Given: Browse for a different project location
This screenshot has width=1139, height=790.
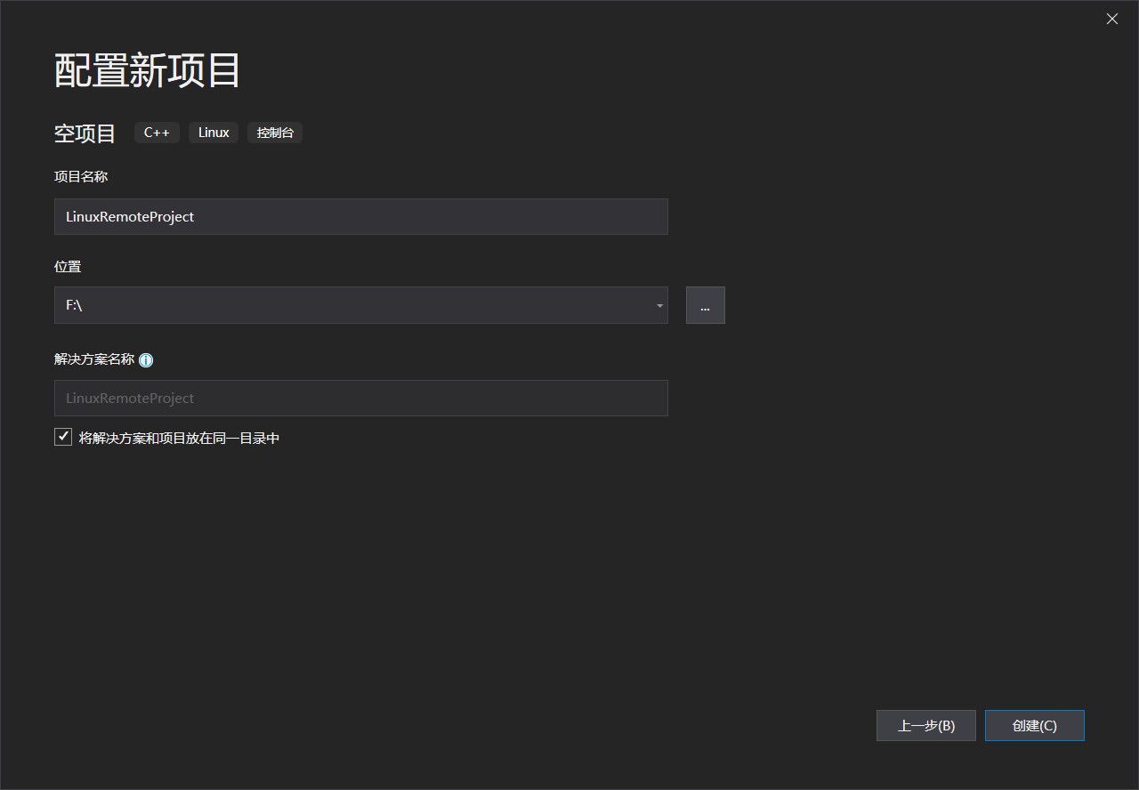Looking at the screenshot, I should coord(705,305).
